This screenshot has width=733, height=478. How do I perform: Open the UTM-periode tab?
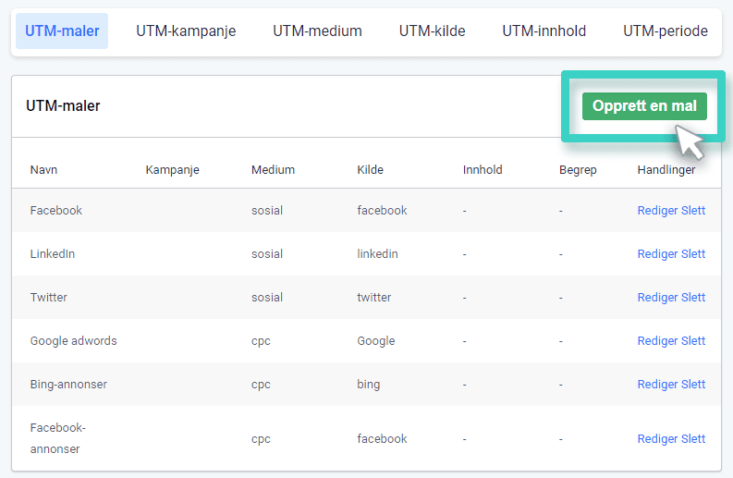coord(666,31)
